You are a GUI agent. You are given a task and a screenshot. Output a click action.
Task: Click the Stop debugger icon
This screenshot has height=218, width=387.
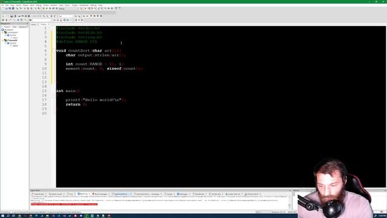pyautogui.click(x=112, y=8)
